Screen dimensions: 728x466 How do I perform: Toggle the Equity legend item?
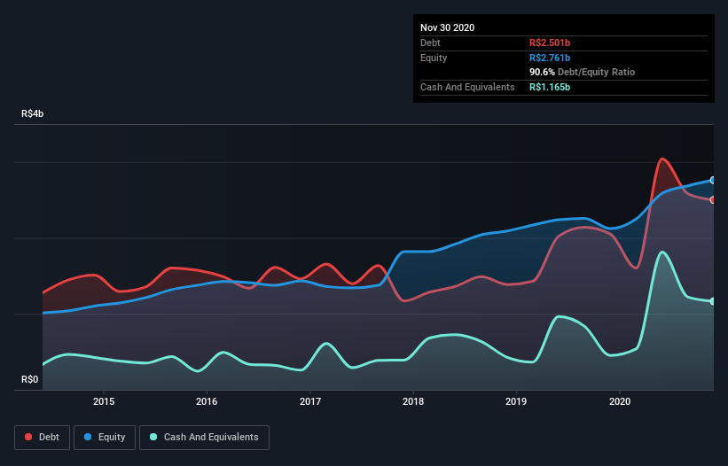click(x=105, y=437)
